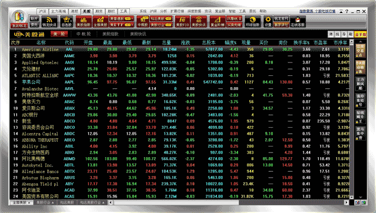Open the 全部美股 toolbar icon

tap(100, 21)
